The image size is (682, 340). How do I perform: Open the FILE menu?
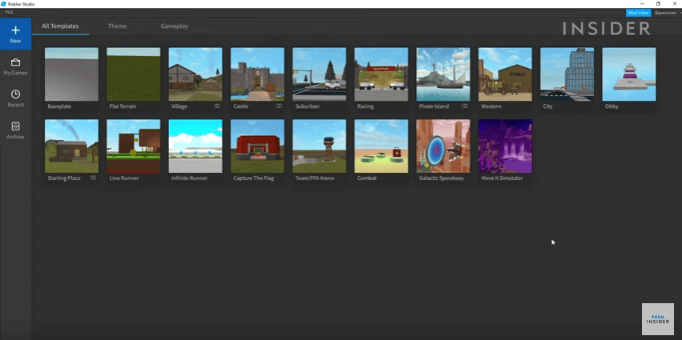[9, 12]
